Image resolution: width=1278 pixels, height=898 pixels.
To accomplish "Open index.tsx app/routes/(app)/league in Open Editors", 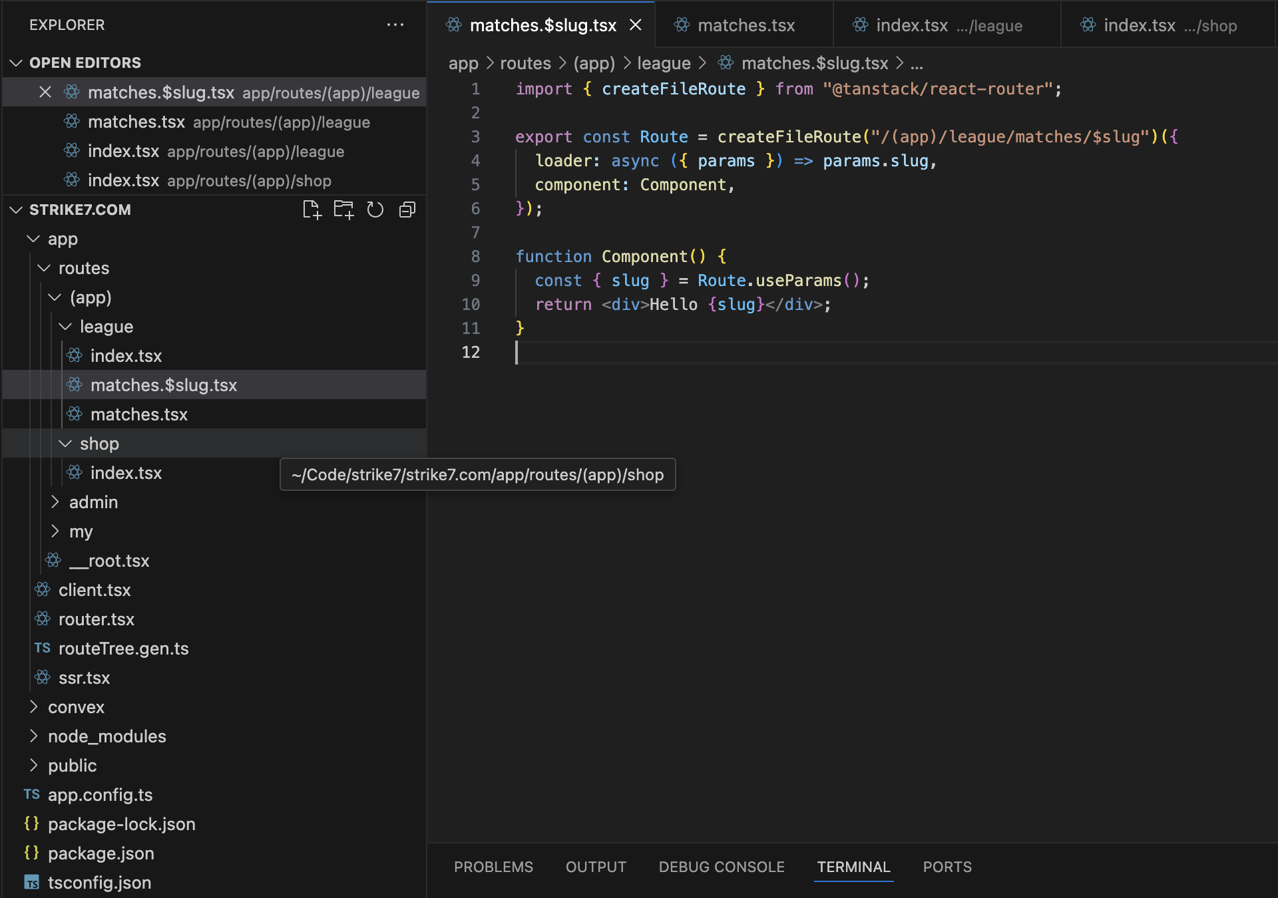I will pos(214,151).
